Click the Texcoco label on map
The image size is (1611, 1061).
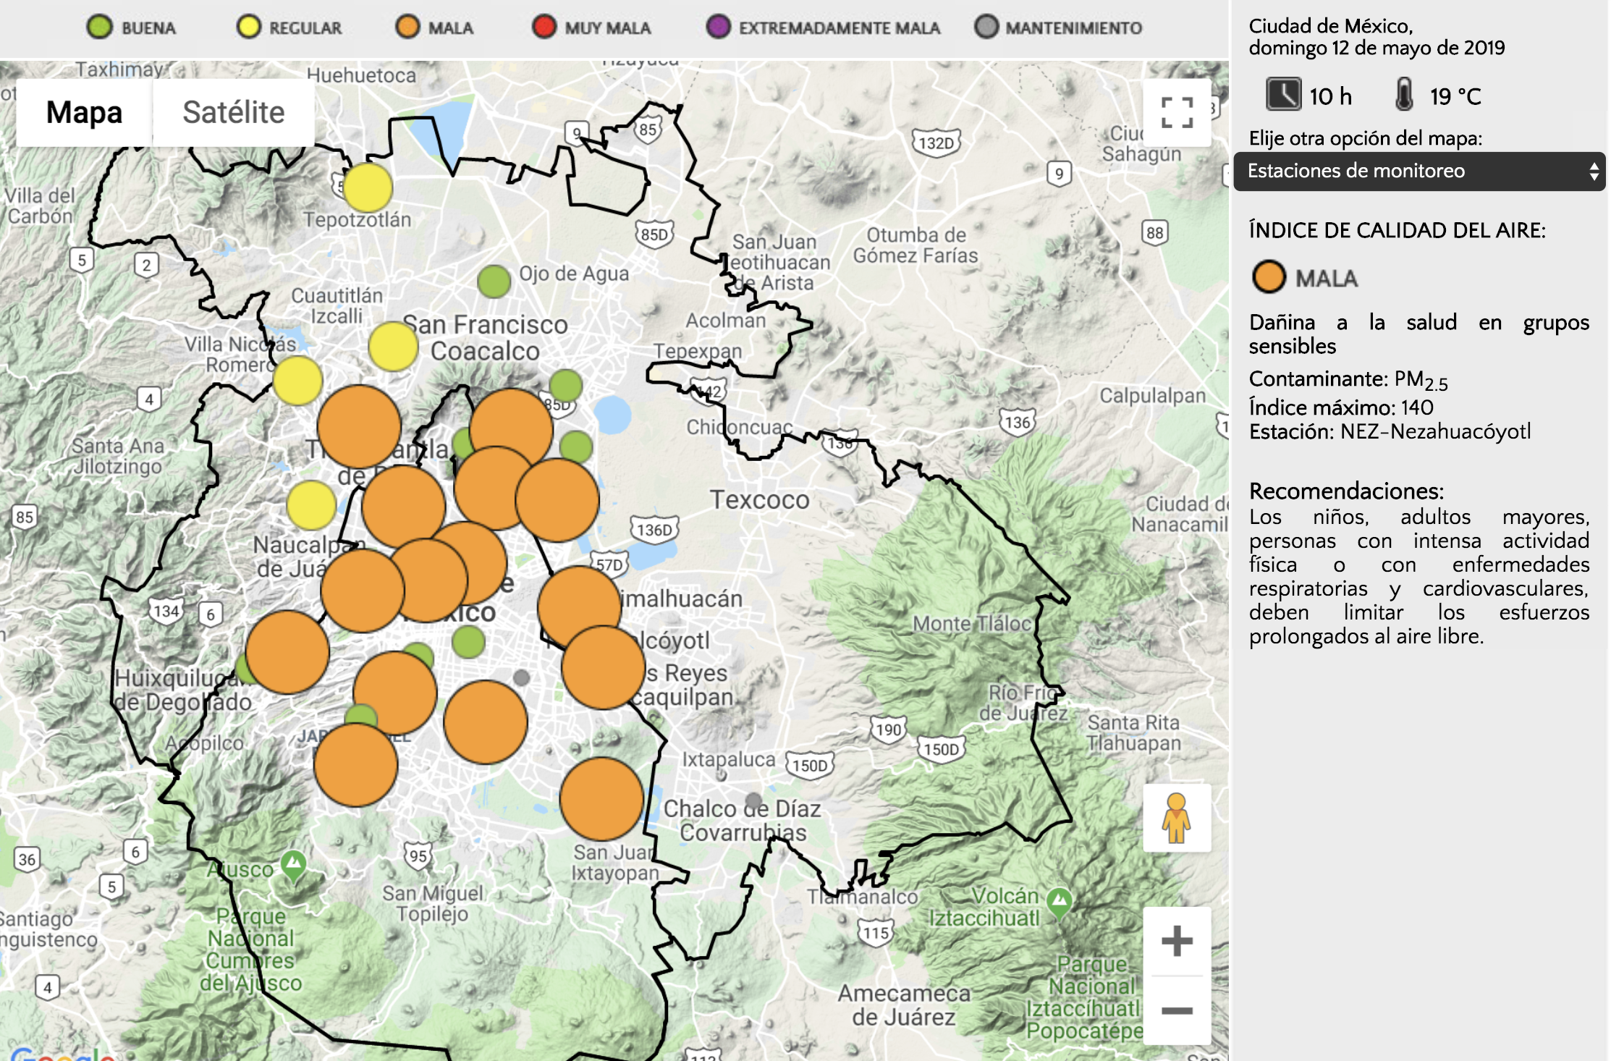coord(759,500)
